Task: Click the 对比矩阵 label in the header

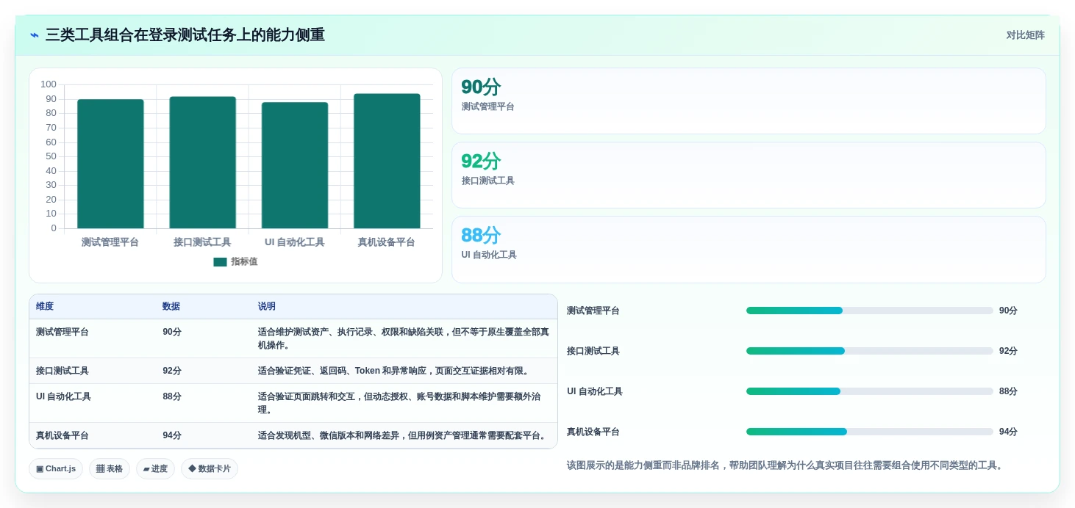Action: pyautogui.click(x=1025, y=35)
